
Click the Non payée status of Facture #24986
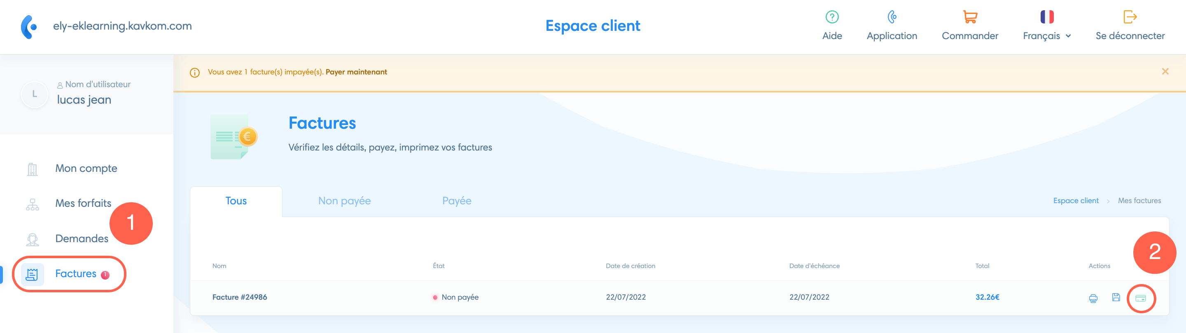point(456,298)
